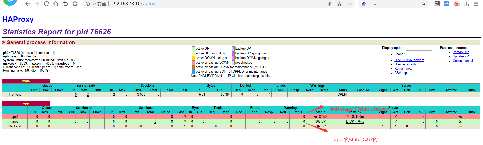This screenshot has height=145, width=483.
Task: Click CSV export link
Action: [402, 73]
